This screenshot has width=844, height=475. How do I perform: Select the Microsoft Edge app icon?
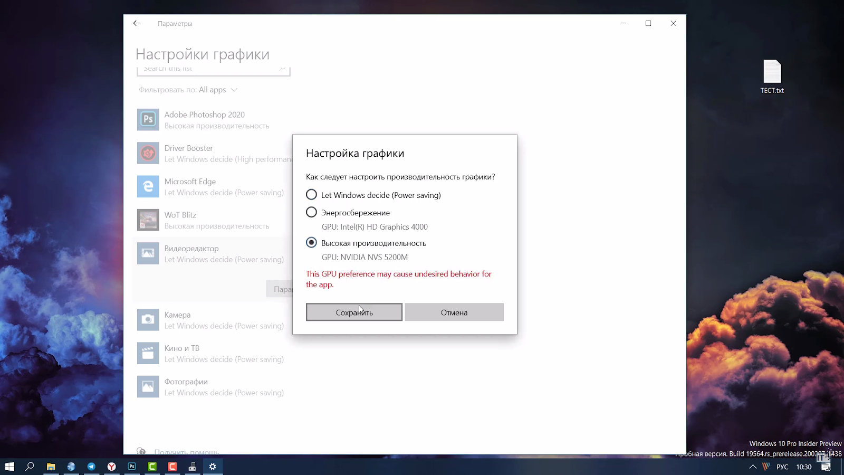148,186
